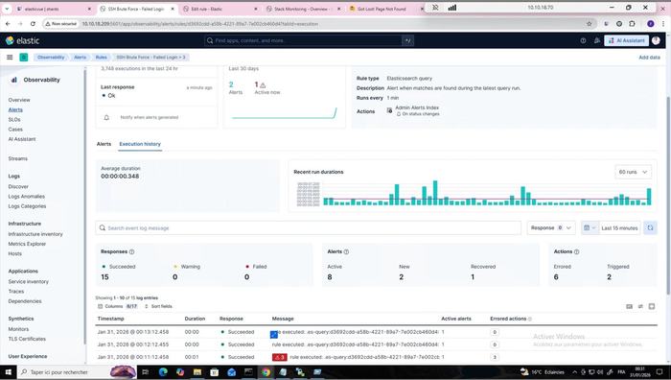Open the AI Assistant button

pos(627,40)
